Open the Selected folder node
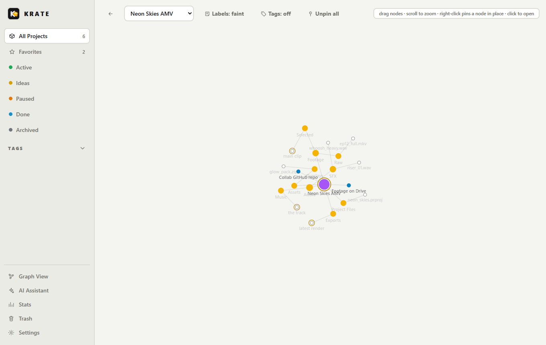Screen dimensions: 546x345 [305, 128]
